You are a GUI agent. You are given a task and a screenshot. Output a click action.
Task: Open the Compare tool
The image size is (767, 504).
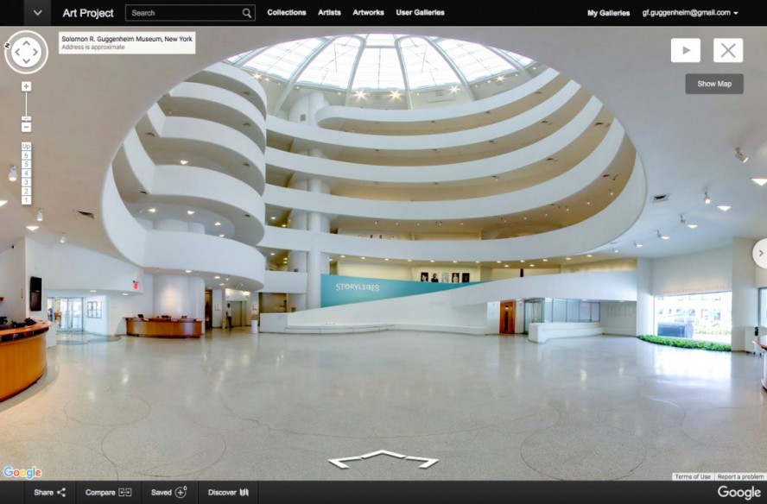click(108, 492)
